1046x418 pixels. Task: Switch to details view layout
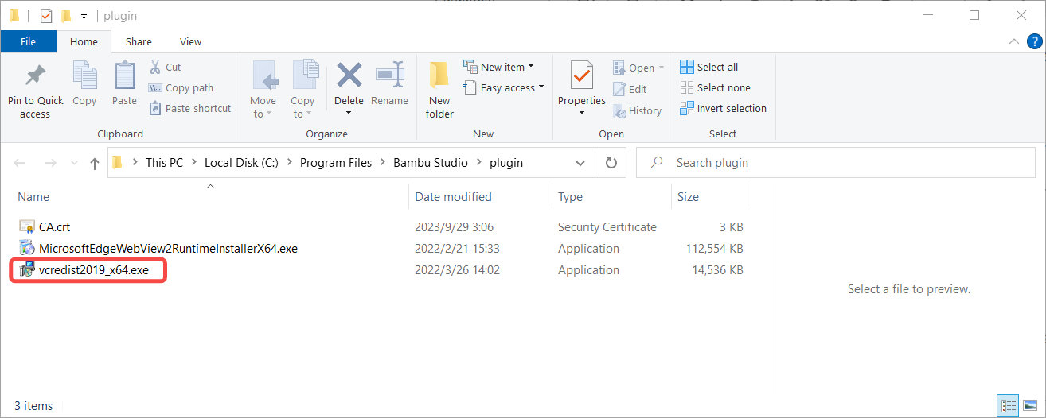pos(1008,406)
